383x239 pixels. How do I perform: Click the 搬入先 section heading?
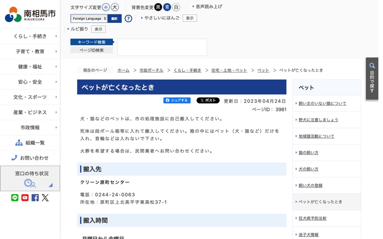(182, 169)
